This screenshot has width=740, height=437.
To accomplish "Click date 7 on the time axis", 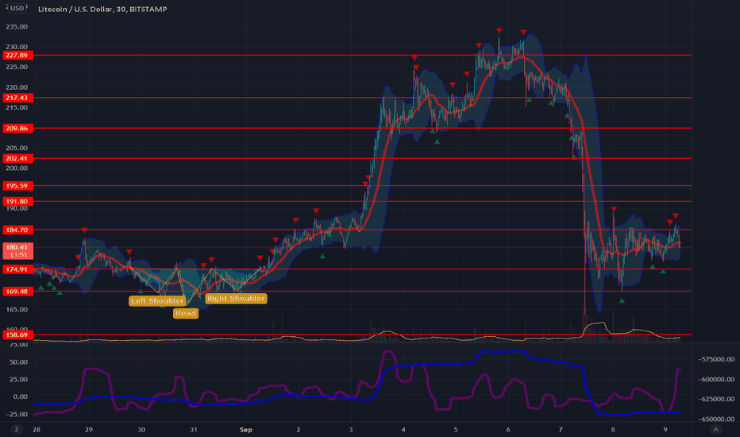I will click(561, 429).
